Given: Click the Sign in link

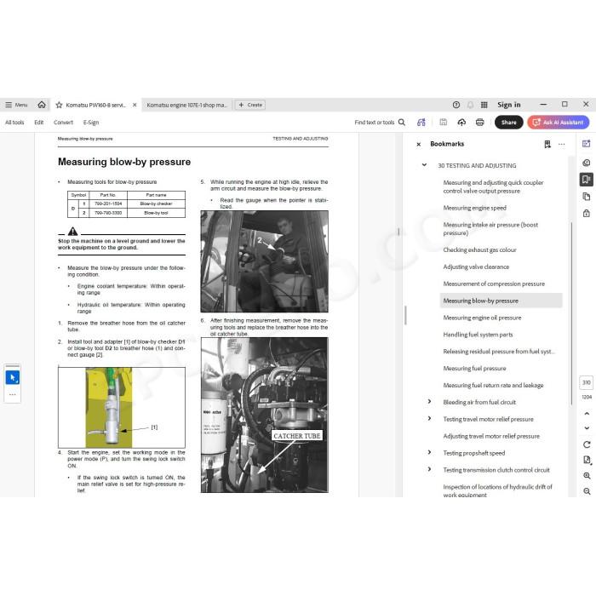Looking at the screenshot, I should 508,105.
